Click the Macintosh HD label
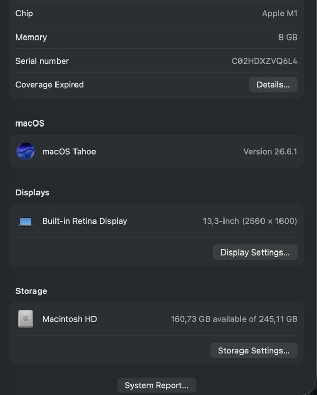The width and height of the screenshot is (317, 395). coord(70,319)
